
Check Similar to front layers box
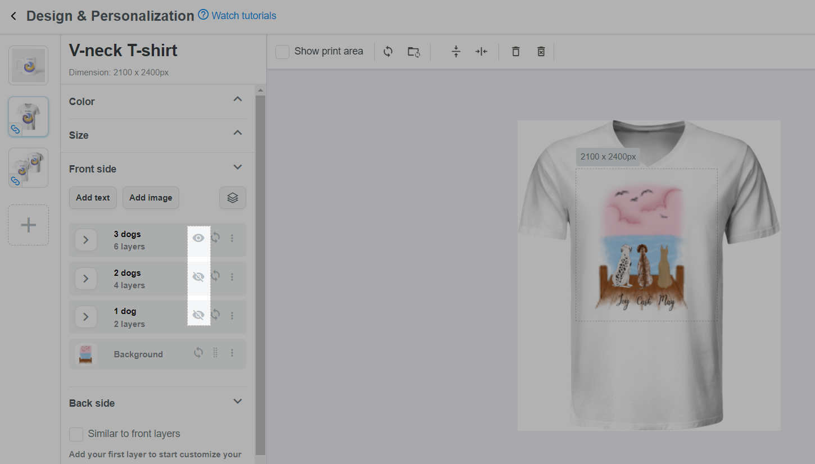[x=76, y=434]
